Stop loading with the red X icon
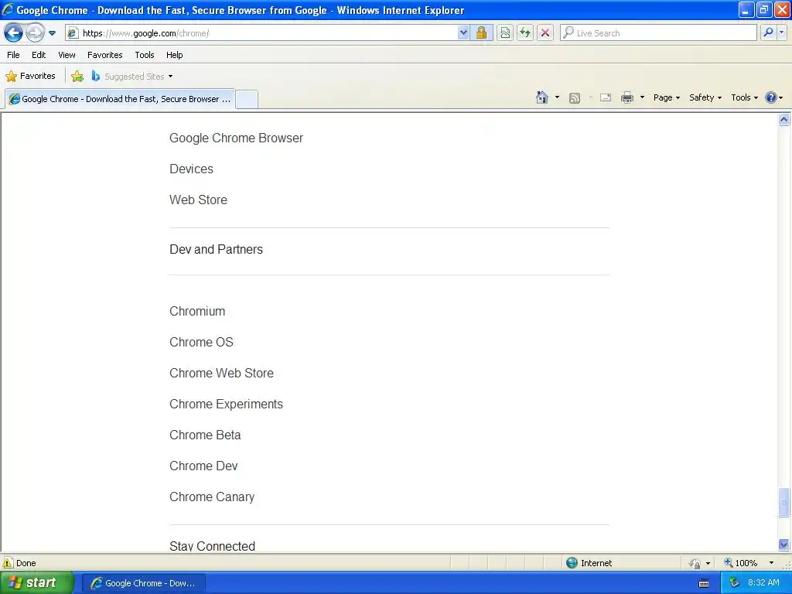This screenshot has width=792, height=594. 545,33
